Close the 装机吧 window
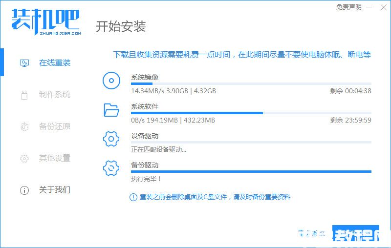Image resolution: width=391 pixels, height=248 pixels. (384, 7)
